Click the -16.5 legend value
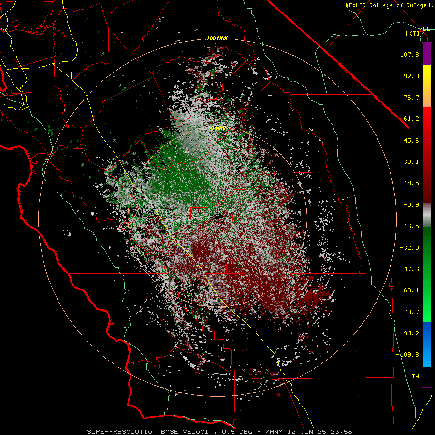The height and width of the screenshot is (435, 435). (x=409, y=226)
